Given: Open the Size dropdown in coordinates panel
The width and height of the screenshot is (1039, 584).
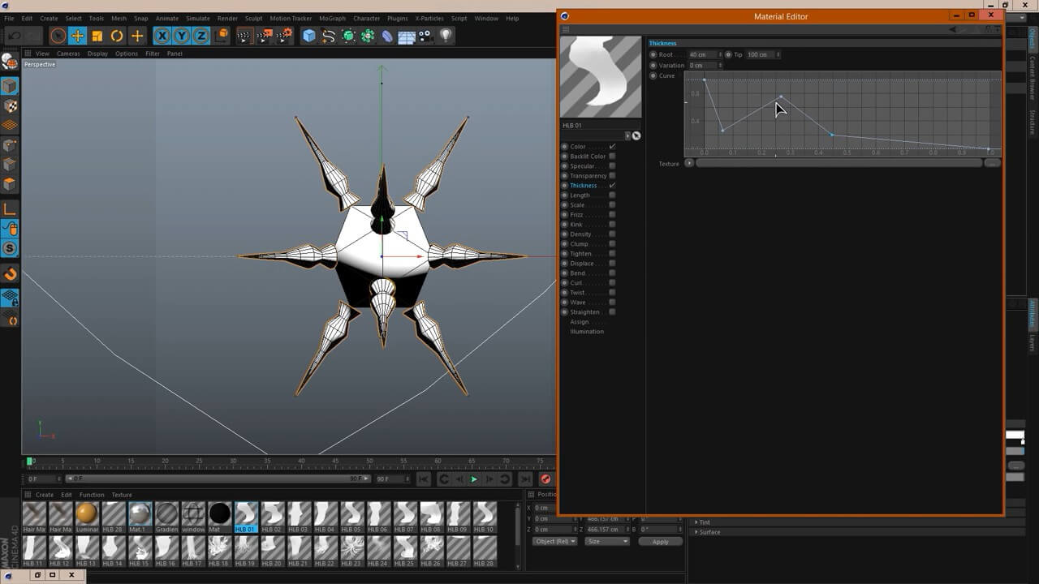Looking at the screenshot, I should (x=606, y=541).
